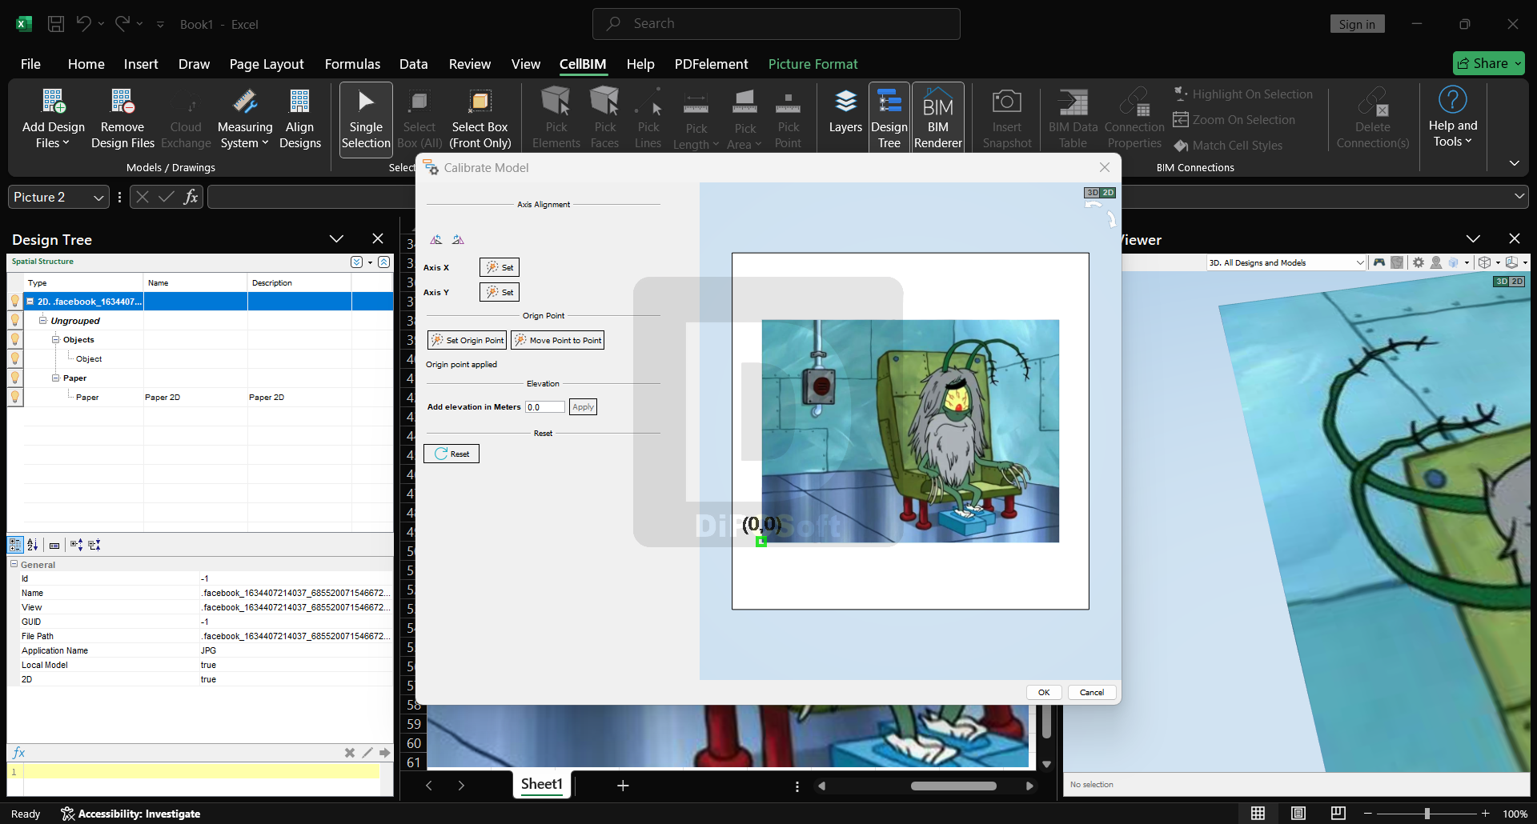Click the Move Point to Point button
Viewport: 1537px width, 824px height.
tap(557, 340)
